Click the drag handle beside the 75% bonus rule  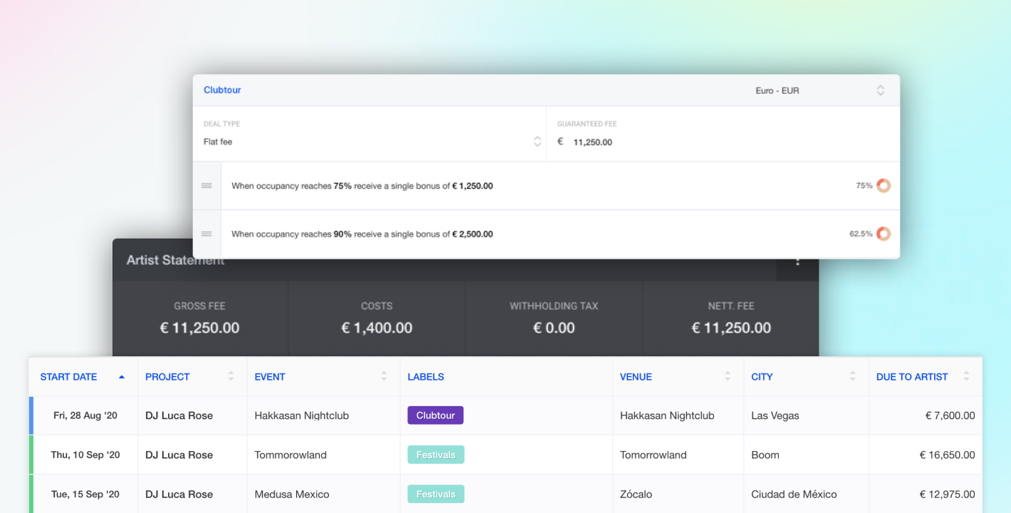coord(207,185)
